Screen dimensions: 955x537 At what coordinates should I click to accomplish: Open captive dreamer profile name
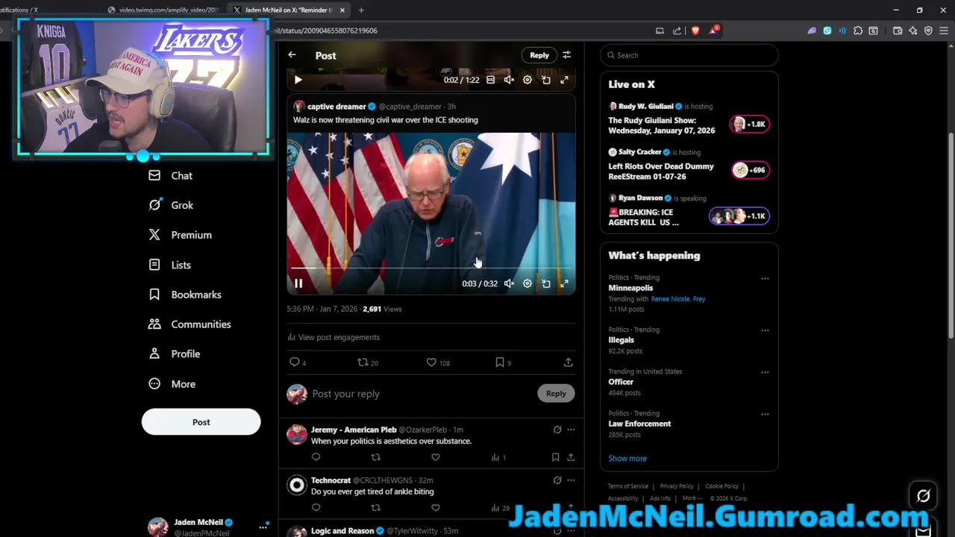(x=336, y=107)
